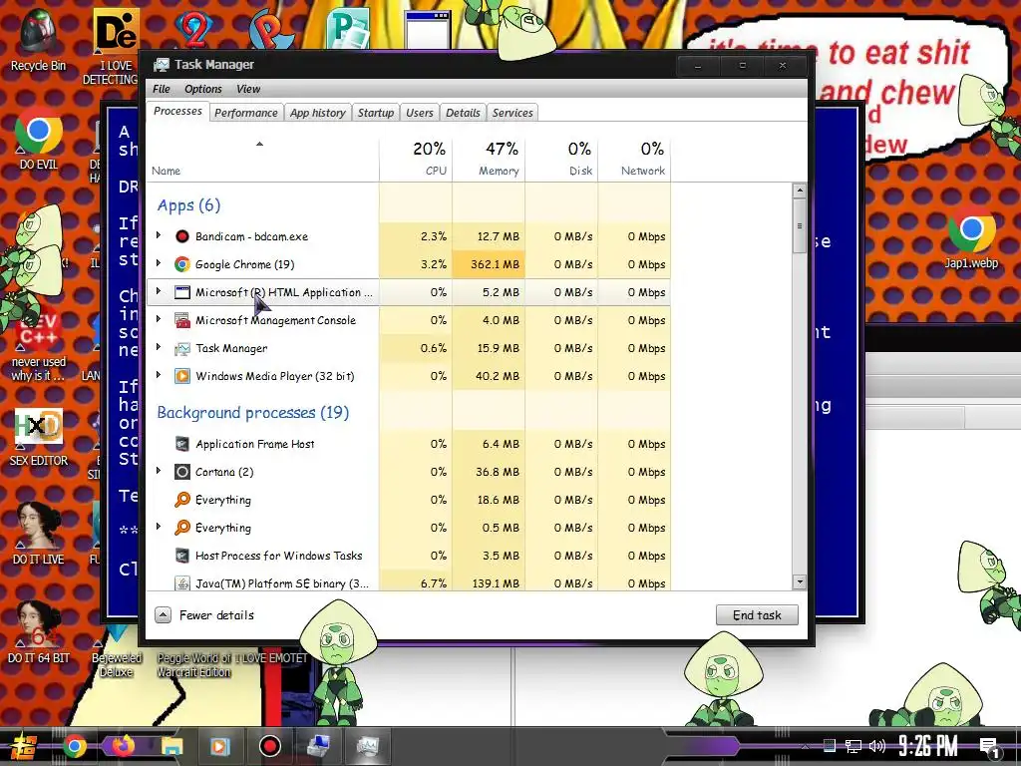Open the DO EVIL Chrome desktop shortcut
The width and height of the screenshot is (1021, 766).
[x=39, y=138]
